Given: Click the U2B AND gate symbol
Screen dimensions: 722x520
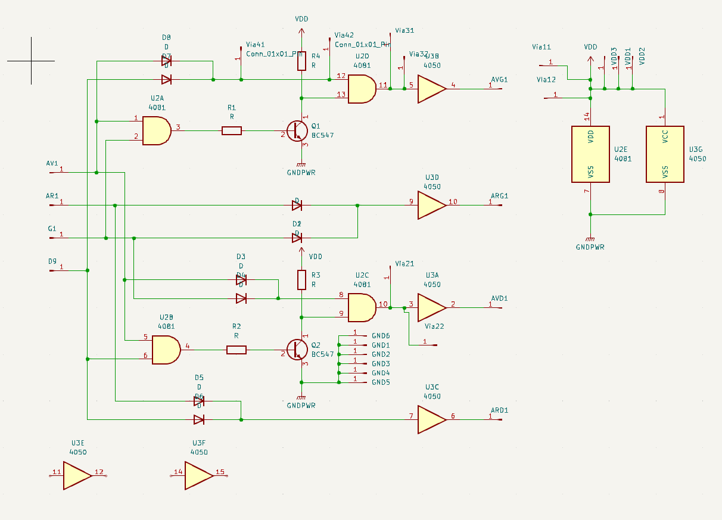Looking at the screenshot, I should coord(166,350).
